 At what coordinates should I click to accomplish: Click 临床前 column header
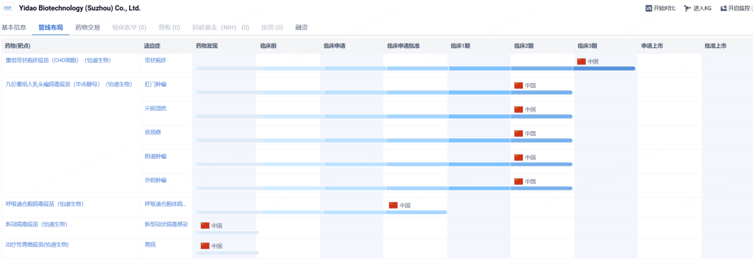pyautogui.click(x=268, y=46)
